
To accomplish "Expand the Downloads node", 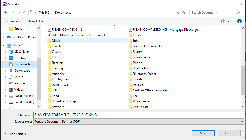I will pos(5,71).
